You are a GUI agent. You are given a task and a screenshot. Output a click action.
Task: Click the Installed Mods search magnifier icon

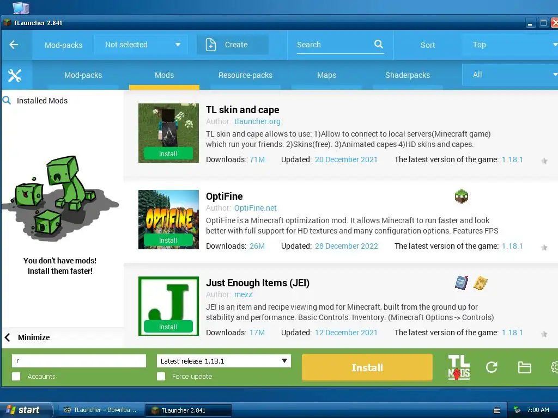click(x=7, y=100)
